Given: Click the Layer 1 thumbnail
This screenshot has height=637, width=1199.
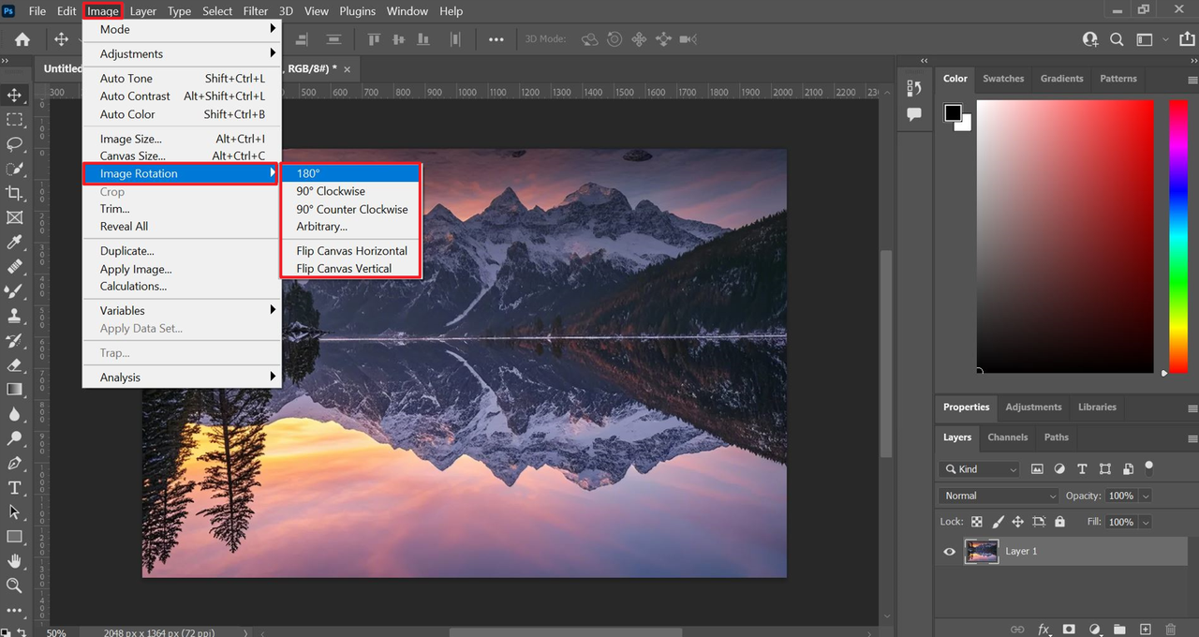Looking at the screenshot, I should click(981, 552).
